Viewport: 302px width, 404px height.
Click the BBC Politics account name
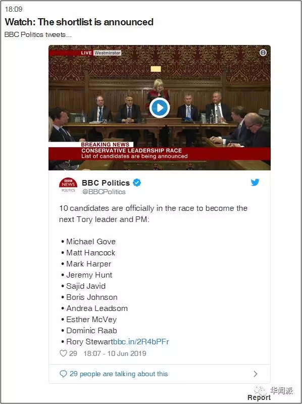pyautogui.click(x=106, y=183)
